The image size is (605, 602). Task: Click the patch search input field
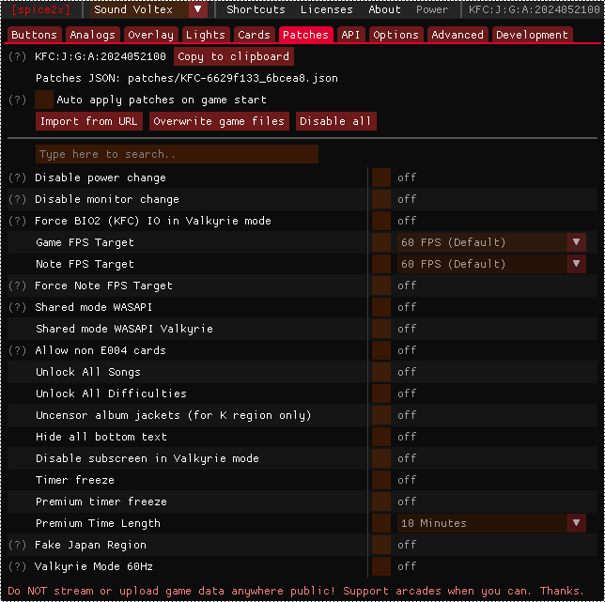coord(177,154)
